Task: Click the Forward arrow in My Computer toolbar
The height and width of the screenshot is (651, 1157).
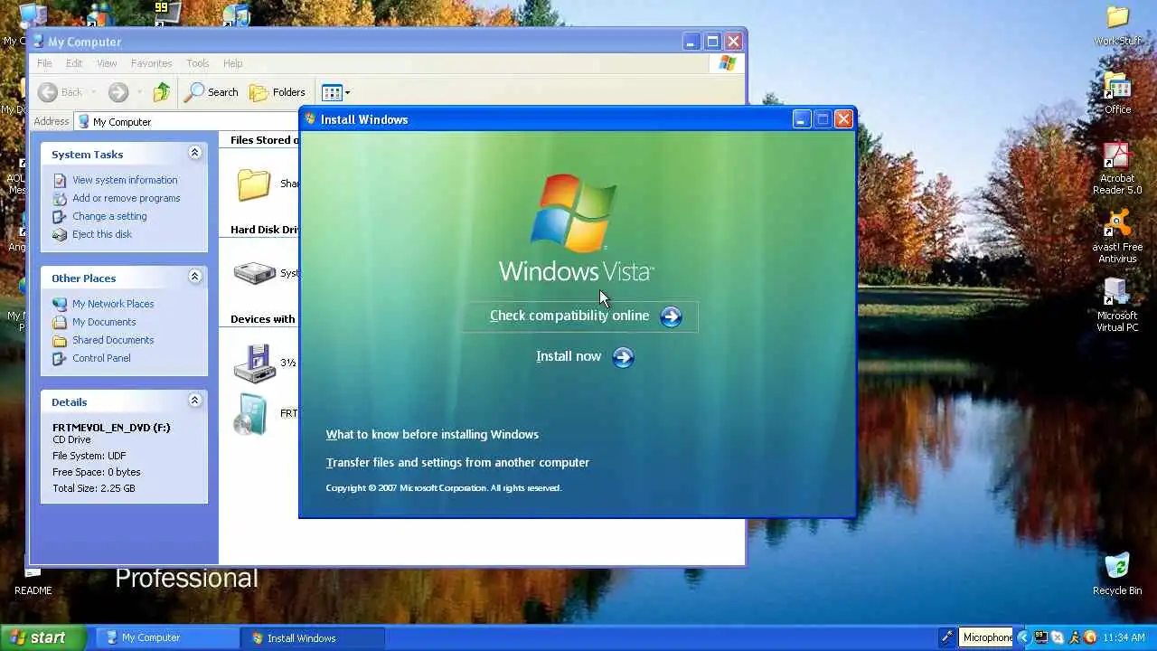Action: tap(118, 92)
